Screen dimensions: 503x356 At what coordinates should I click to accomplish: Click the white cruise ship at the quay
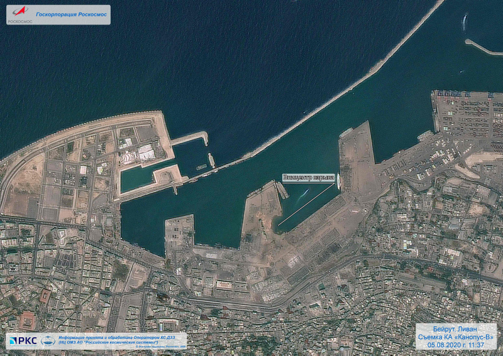(x=338, y=181)
